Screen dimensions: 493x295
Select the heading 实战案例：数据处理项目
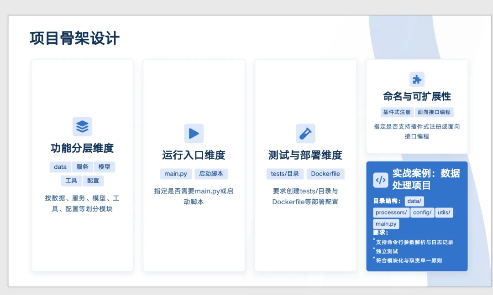426,179
